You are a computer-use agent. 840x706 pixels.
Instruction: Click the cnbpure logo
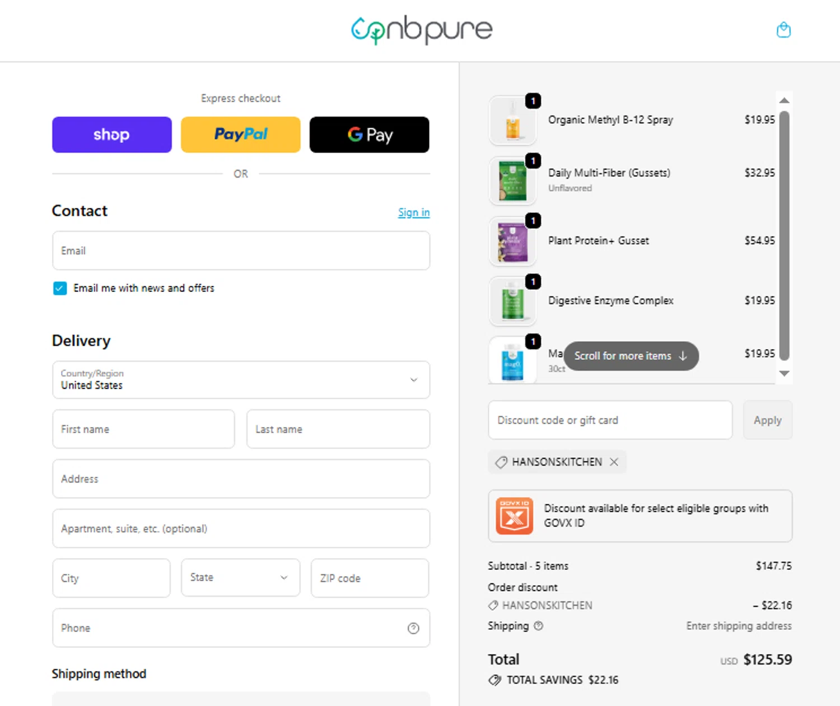pyautogui.click(x=422, y=30)
